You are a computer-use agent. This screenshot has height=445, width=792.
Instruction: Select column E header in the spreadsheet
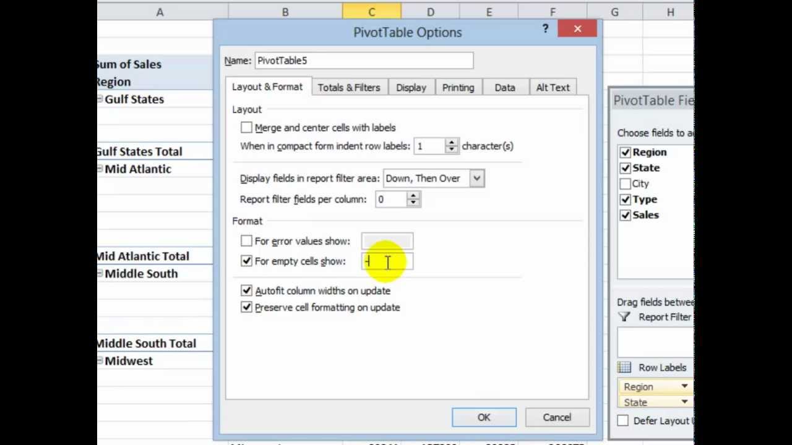[489, 12]
